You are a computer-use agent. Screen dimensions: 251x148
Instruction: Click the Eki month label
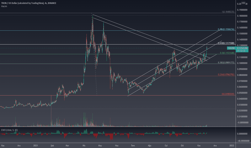pyautogui.click(x=182, y=145)
